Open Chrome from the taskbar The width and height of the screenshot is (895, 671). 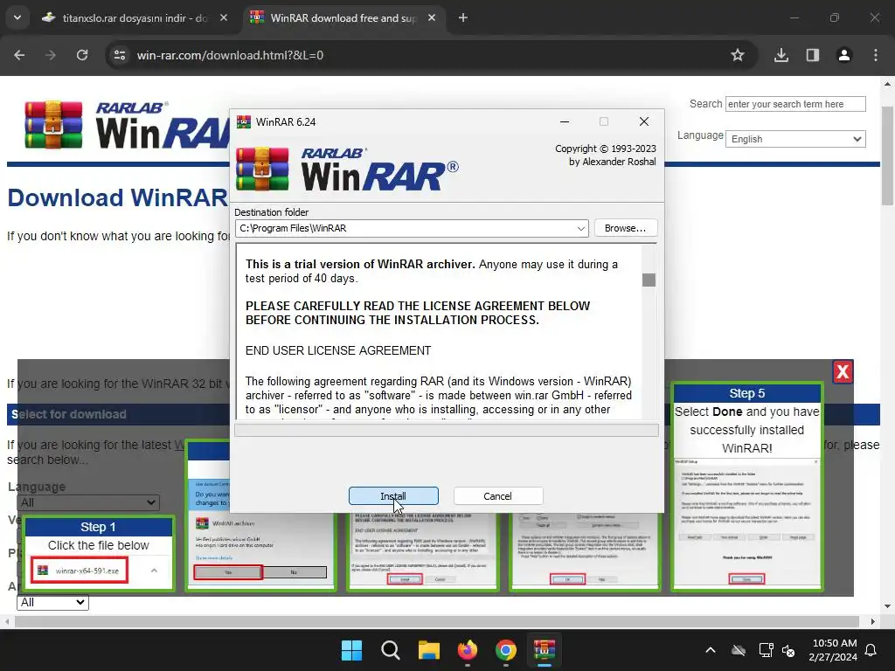506,650
